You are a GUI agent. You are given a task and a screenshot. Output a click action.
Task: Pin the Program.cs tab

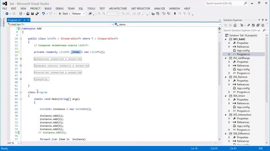[24, 20]
